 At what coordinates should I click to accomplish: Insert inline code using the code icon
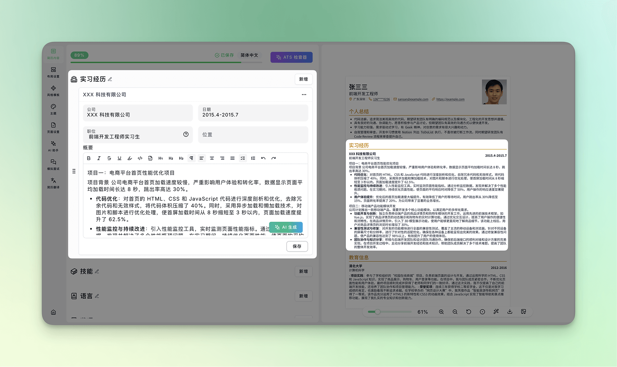pyautogui.click(x=140, y=158)
